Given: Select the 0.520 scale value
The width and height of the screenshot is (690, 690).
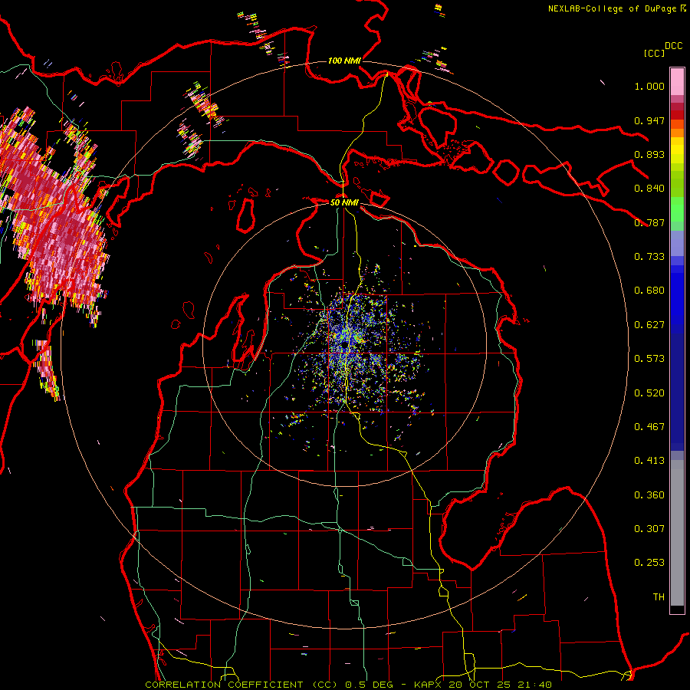Looking at the screenshot, I should click(x=649, y=393).
